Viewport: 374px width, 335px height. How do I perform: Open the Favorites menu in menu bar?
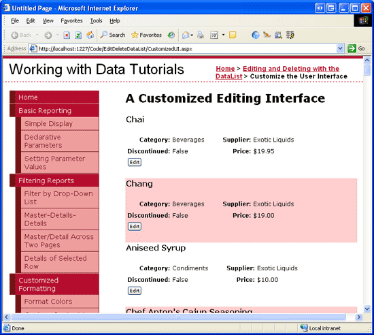coord(71,21)
